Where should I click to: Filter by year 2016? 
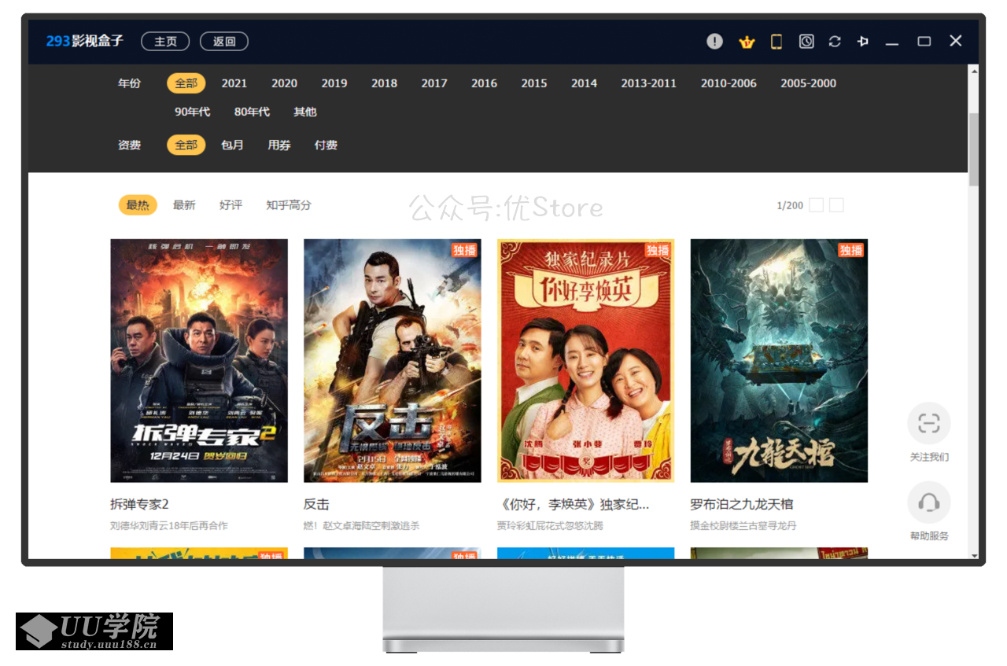[x=485, y=83]
